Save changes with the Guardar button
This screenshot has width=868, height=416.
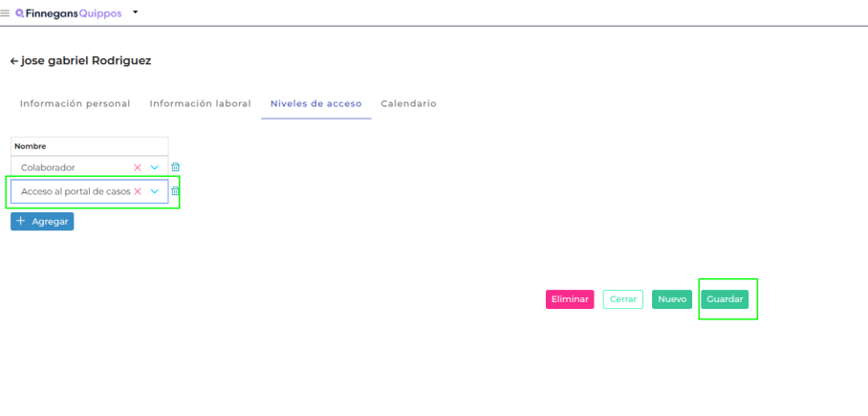pyautogui.click(x=725, y=299)
